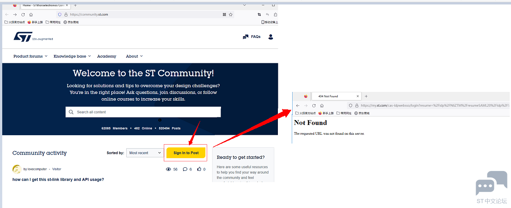
Task: Click the ST life.augmented logo
Action: point(33,37)
